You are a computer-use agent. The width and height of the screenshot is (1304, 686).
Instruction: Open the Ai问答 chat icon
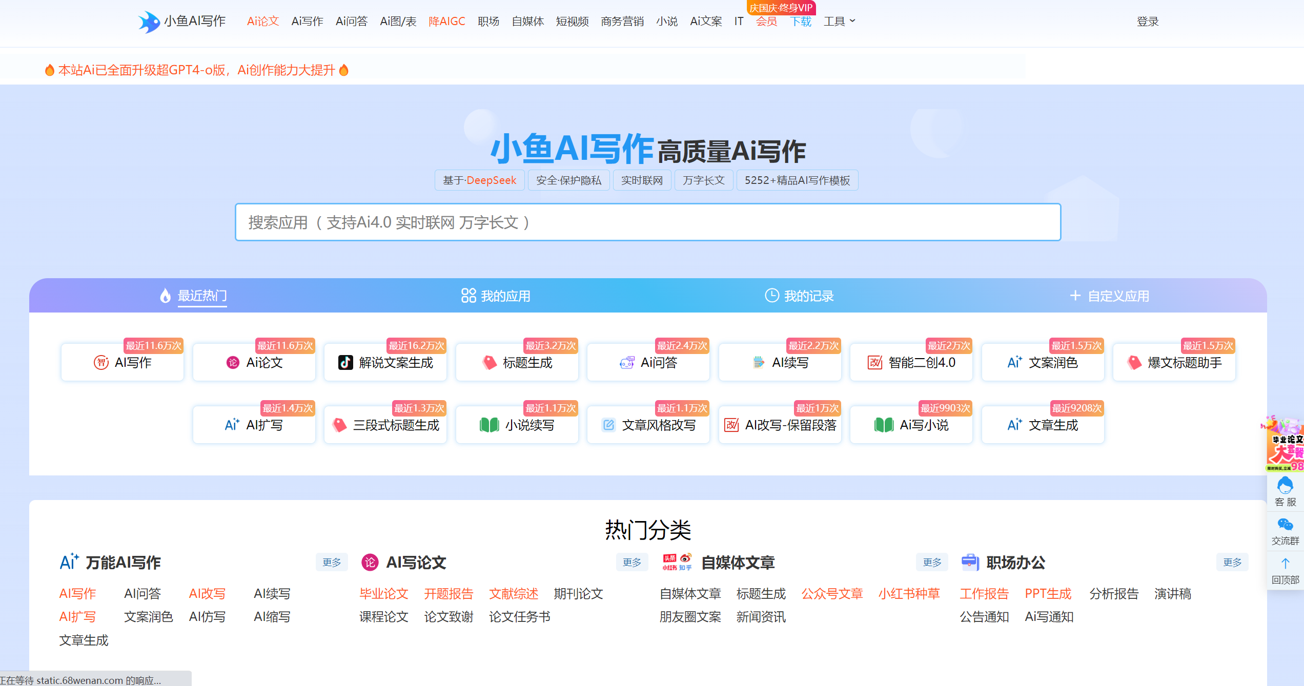[626, 363]
